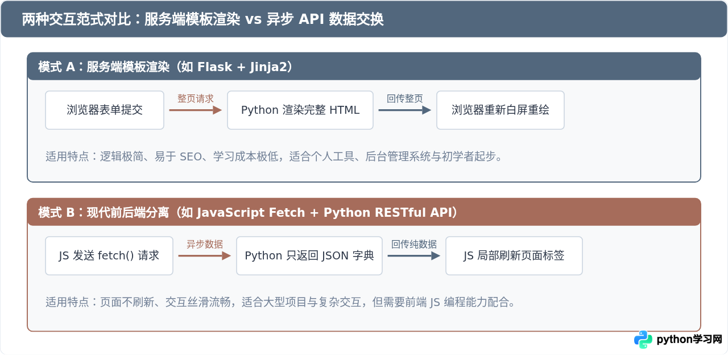Select the Python 渲染完整 HTML box
This screenshot has width=728, height=355.
(x=300, y=110)
